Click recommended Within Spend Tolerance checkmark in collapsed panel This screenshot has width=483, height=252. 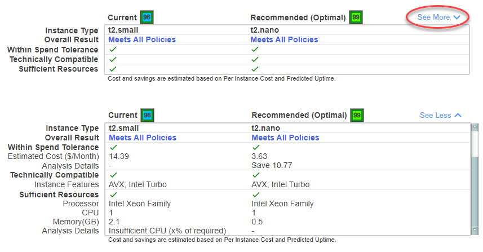pos(255,50)
